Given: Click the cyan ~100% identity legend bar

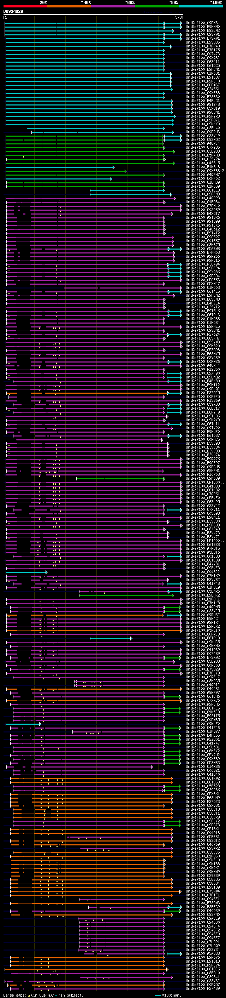Looking at the screenshot, I should [x=201, y=6].
